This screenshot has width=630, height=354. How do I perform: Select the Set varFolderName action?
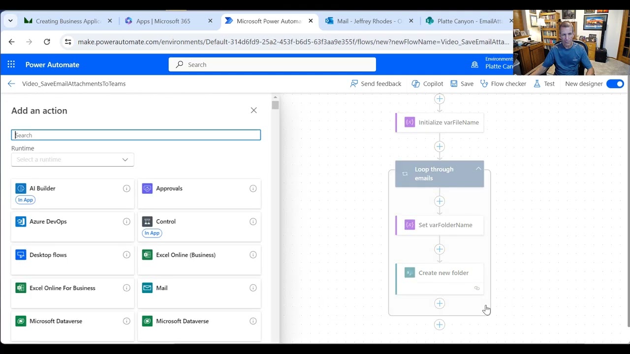point(440,225)
